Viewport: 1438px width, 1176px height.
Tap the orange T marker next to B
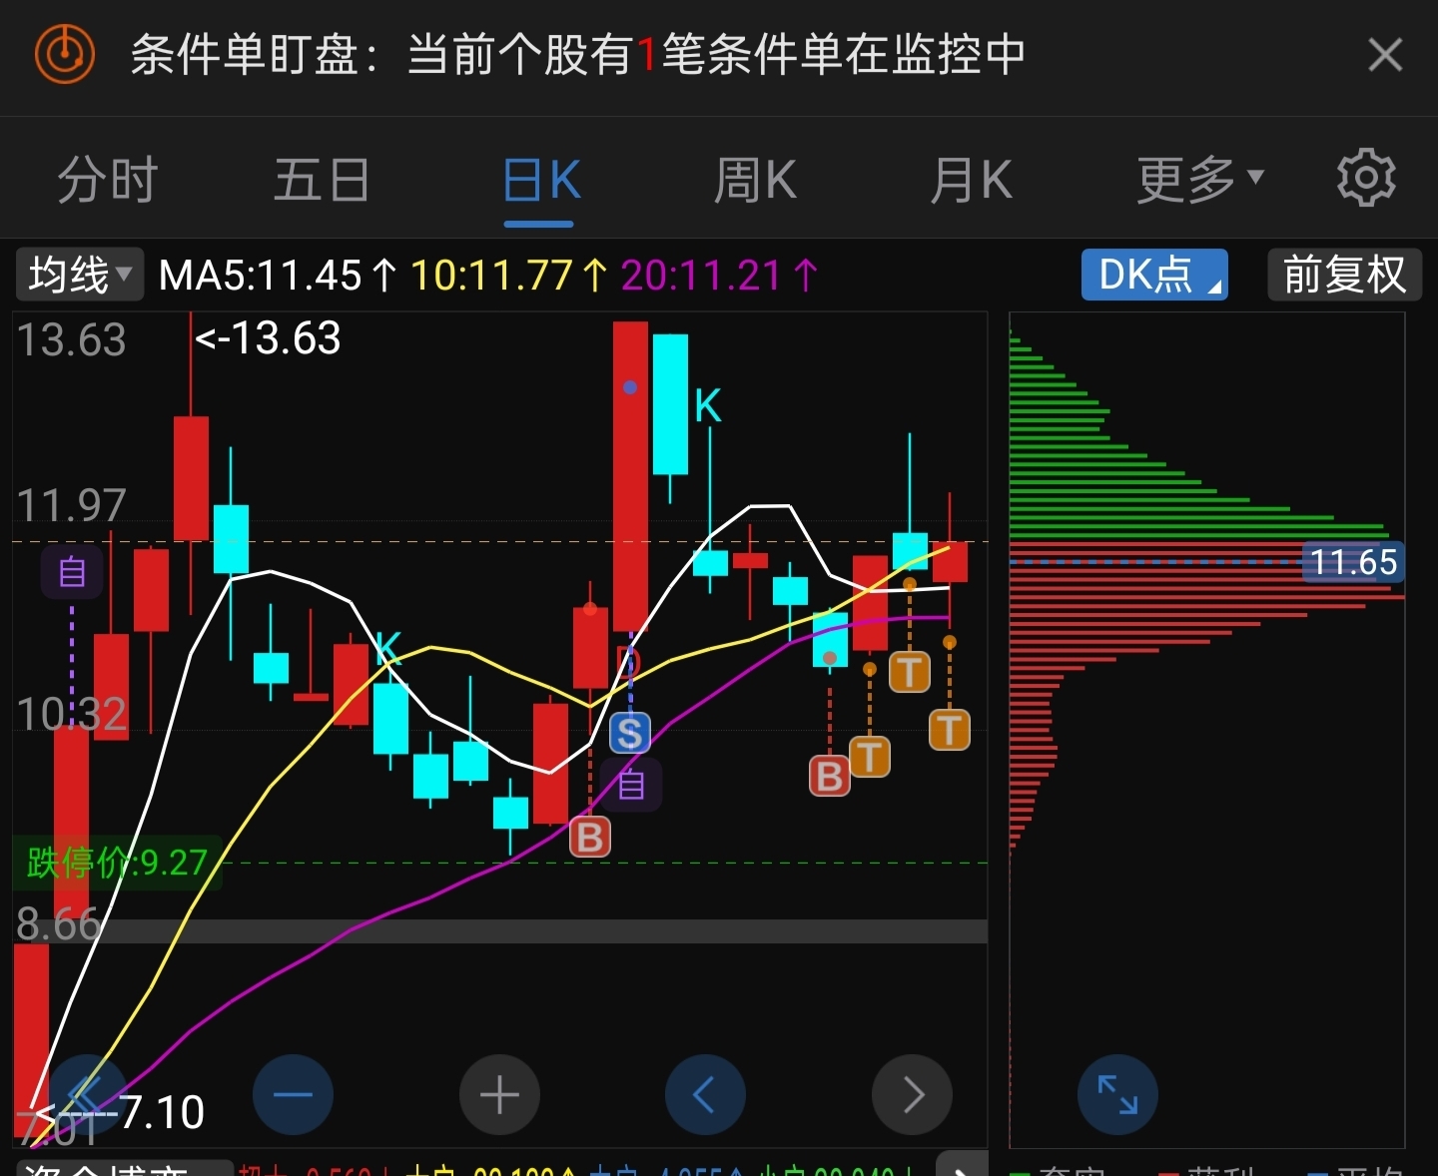(x=870, y=757)
